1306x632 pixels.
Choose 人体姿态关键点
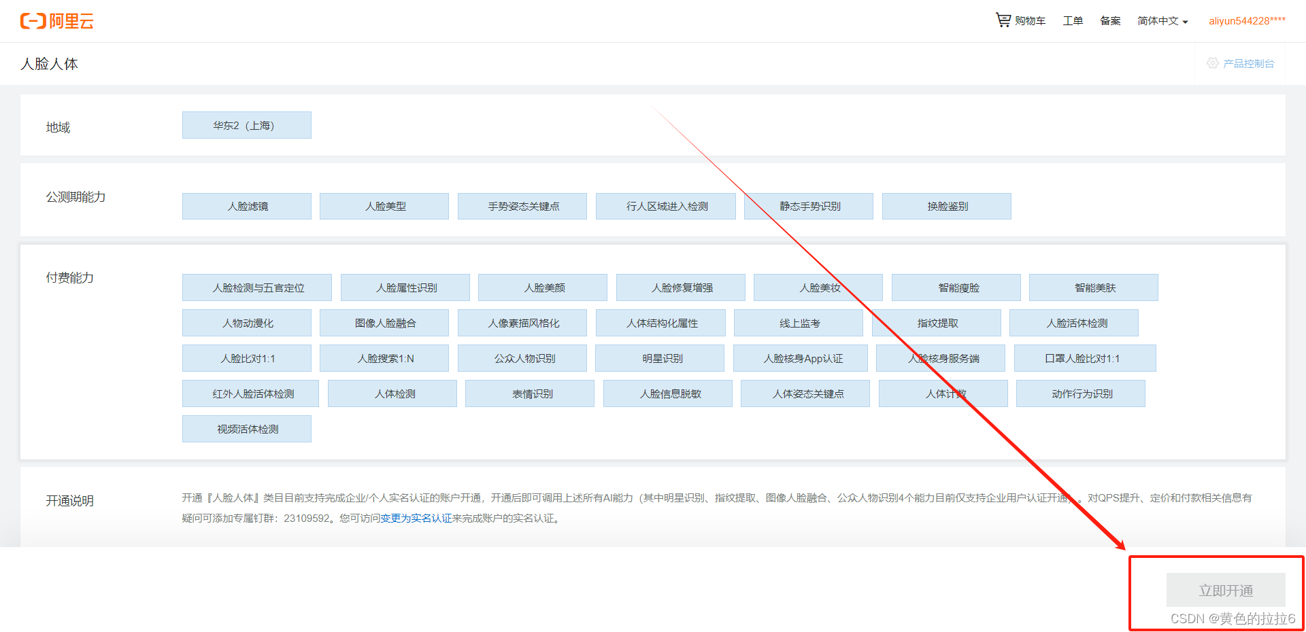point(805,393)
